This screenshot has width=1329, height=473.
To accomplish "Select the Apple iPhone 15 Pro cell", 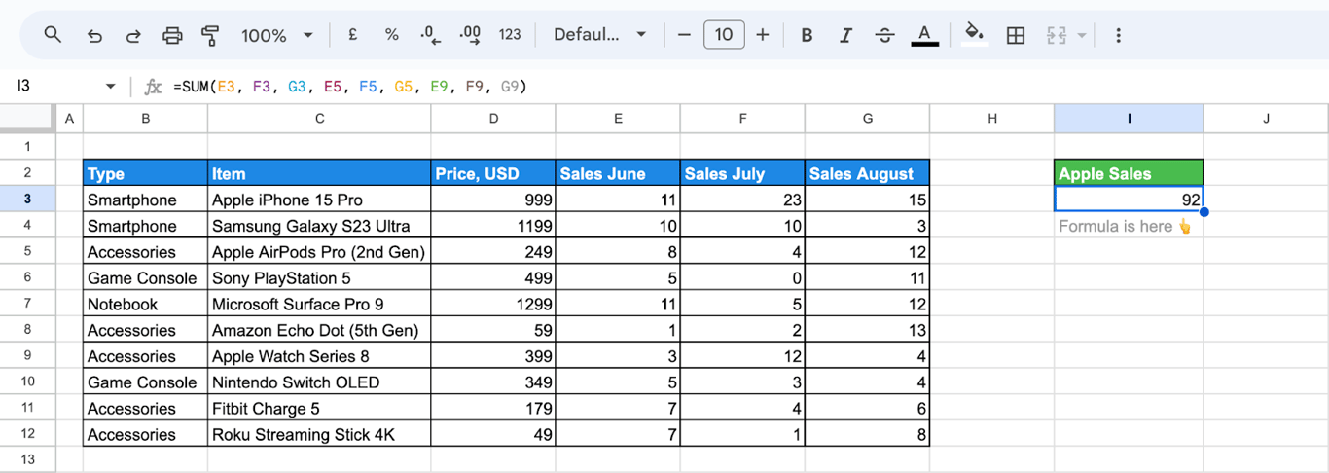I will pyautogui.click(x=319, y=200).
